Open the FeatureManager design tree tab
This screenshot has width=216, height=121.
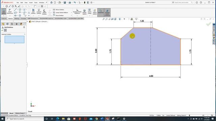tap(3, 24)
